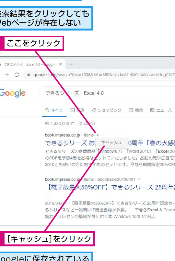The height and width of the screenshot is (261, 175).
Task: Go to Google home via logo
Action: [13, 93]
